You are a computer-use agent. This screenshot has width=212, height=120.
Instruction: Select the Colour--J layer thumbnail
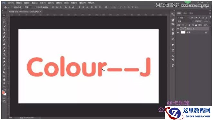coord(183,29)
